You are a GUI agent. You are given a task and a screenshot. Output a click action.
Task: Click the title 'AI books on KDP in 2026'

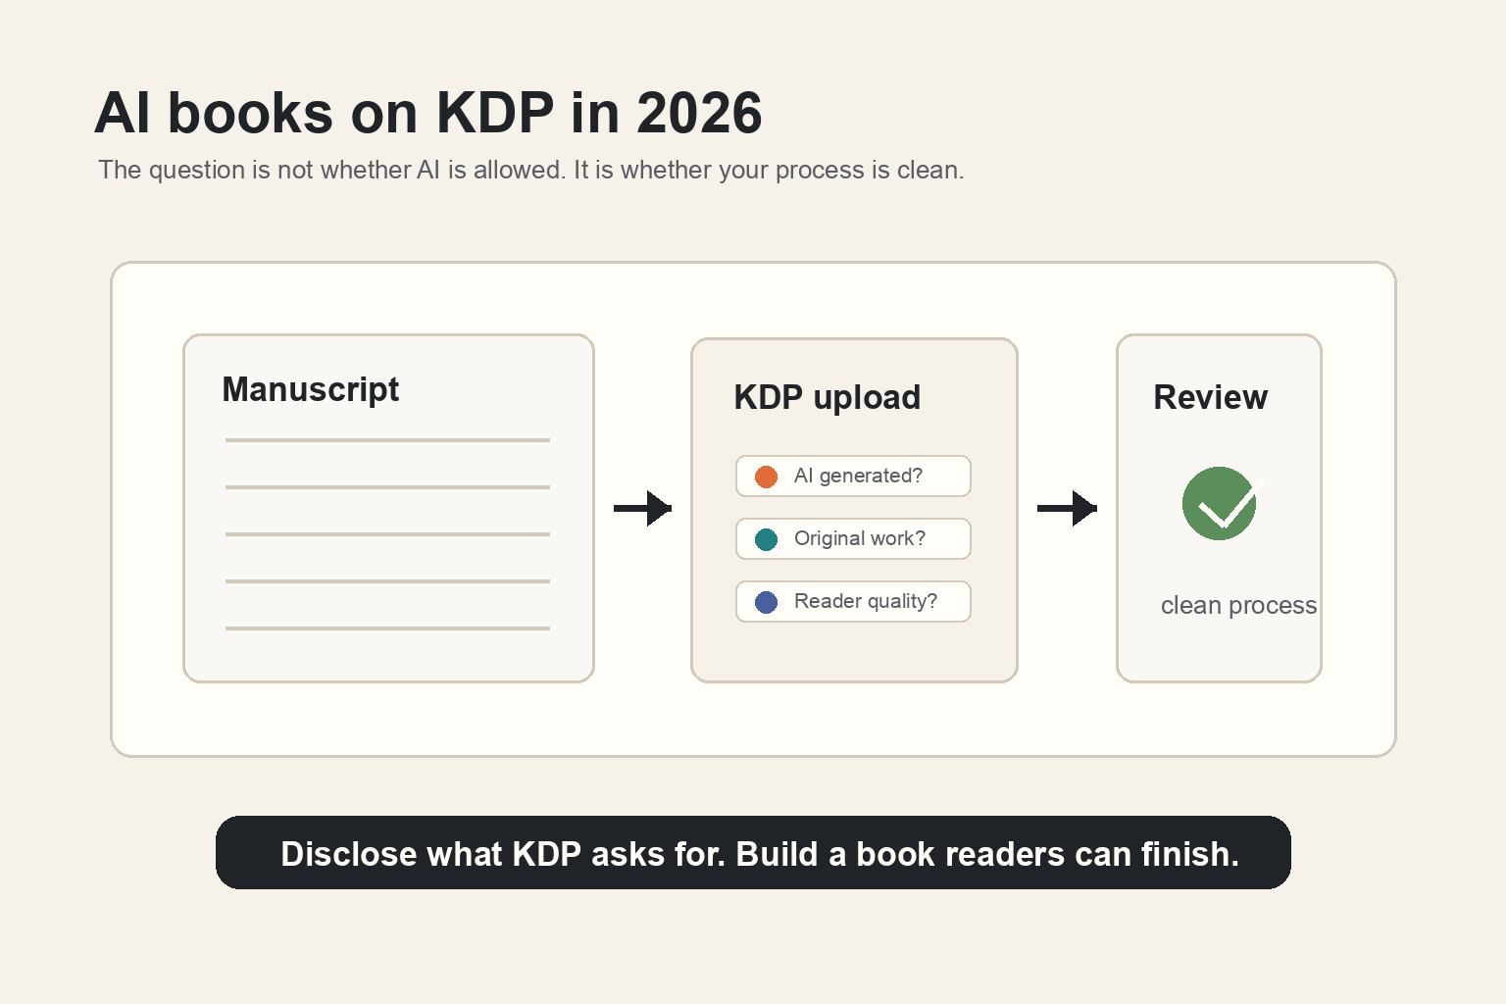coord(428,113)
